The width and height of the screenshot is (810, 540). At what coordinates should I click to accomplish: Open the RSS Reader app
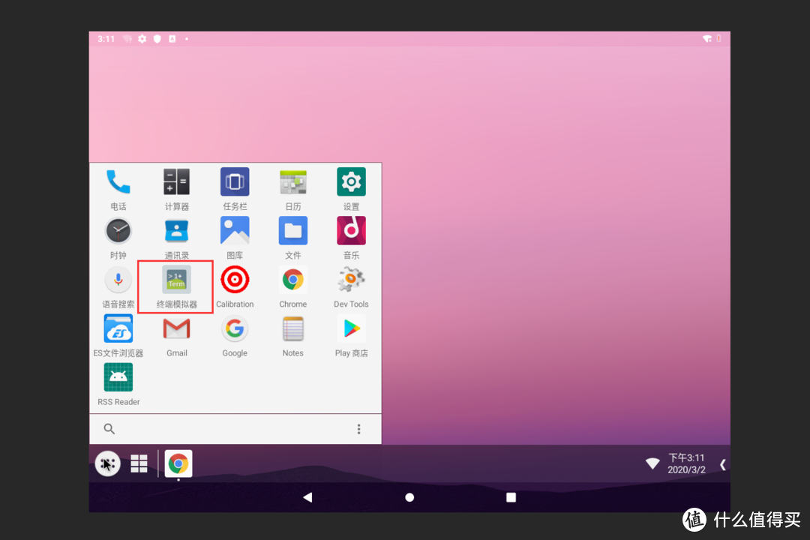pyautogui.click(x=118, y=385)
